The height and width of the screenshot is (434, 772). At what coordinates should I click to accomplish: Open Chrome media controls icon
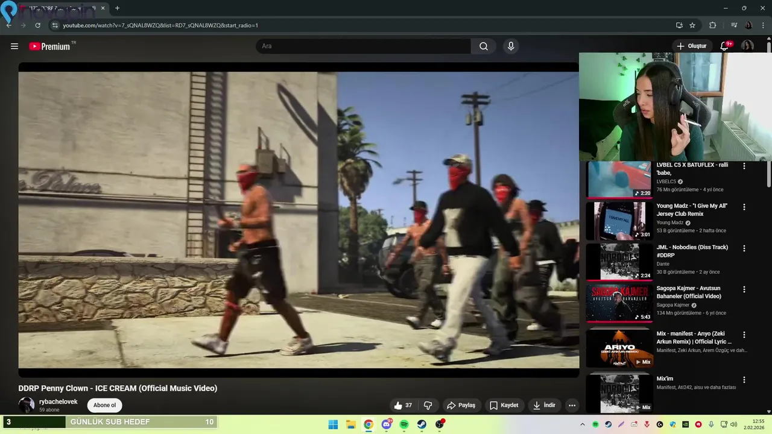[734, 25]
